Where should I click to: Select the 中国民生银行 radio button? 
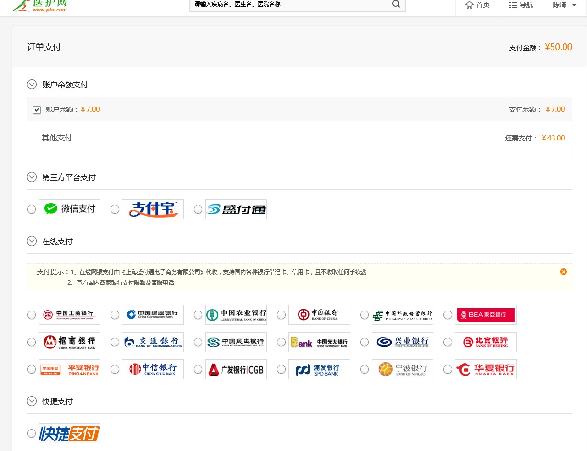coord(198,342)
